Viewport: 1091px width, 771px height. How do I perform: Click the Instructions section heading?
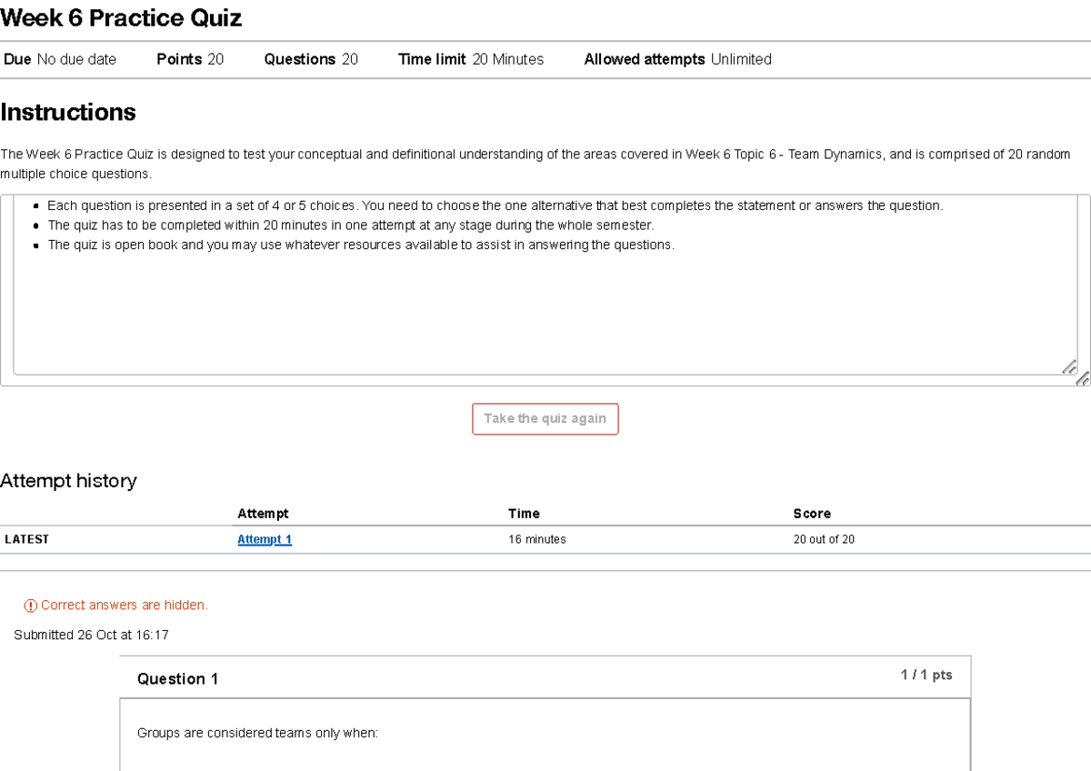pos(67,112)
